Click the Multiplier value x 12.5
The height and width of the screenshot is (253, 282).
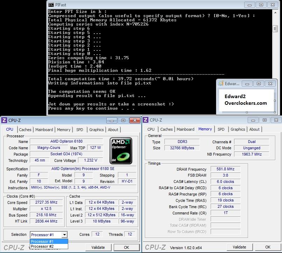click(x=46, y=208)
